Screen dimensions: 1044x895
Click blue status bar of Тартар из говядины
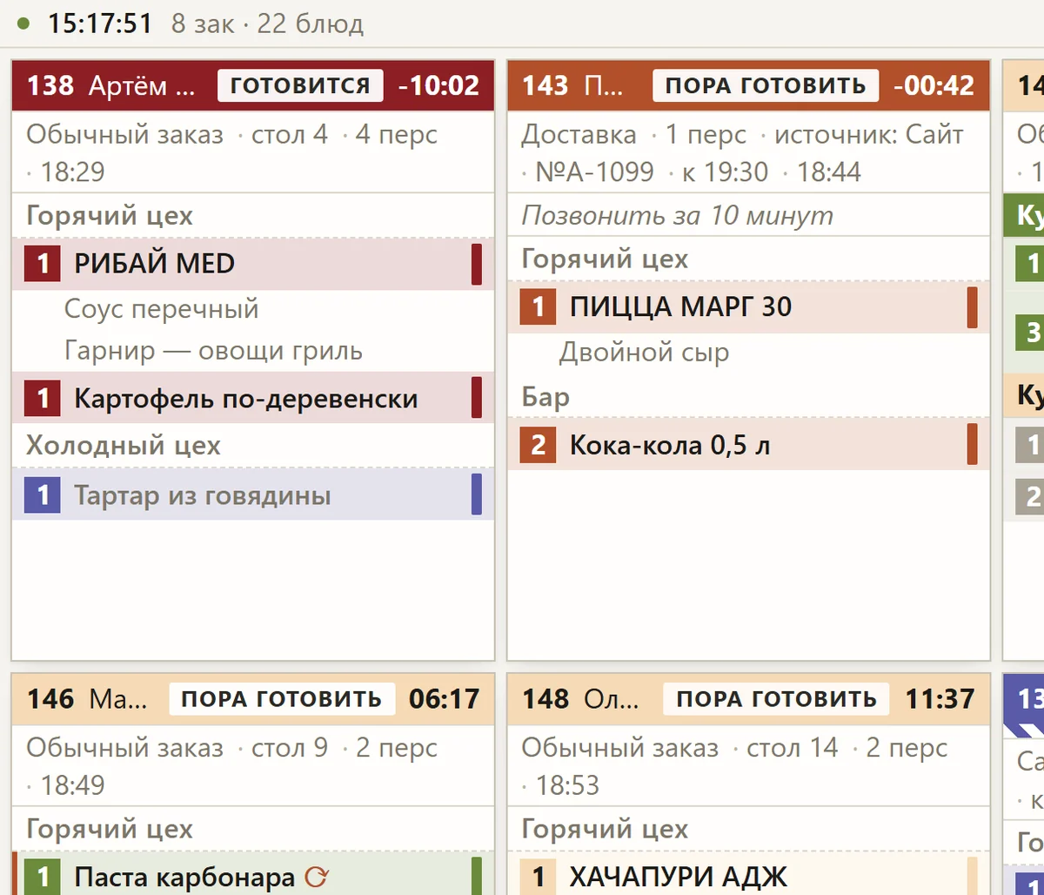tap(477, 495)
